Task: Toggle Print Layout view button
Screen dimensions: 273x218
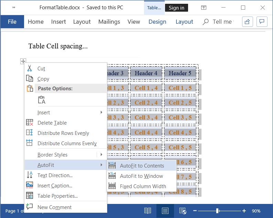Action: click(165, 211)
